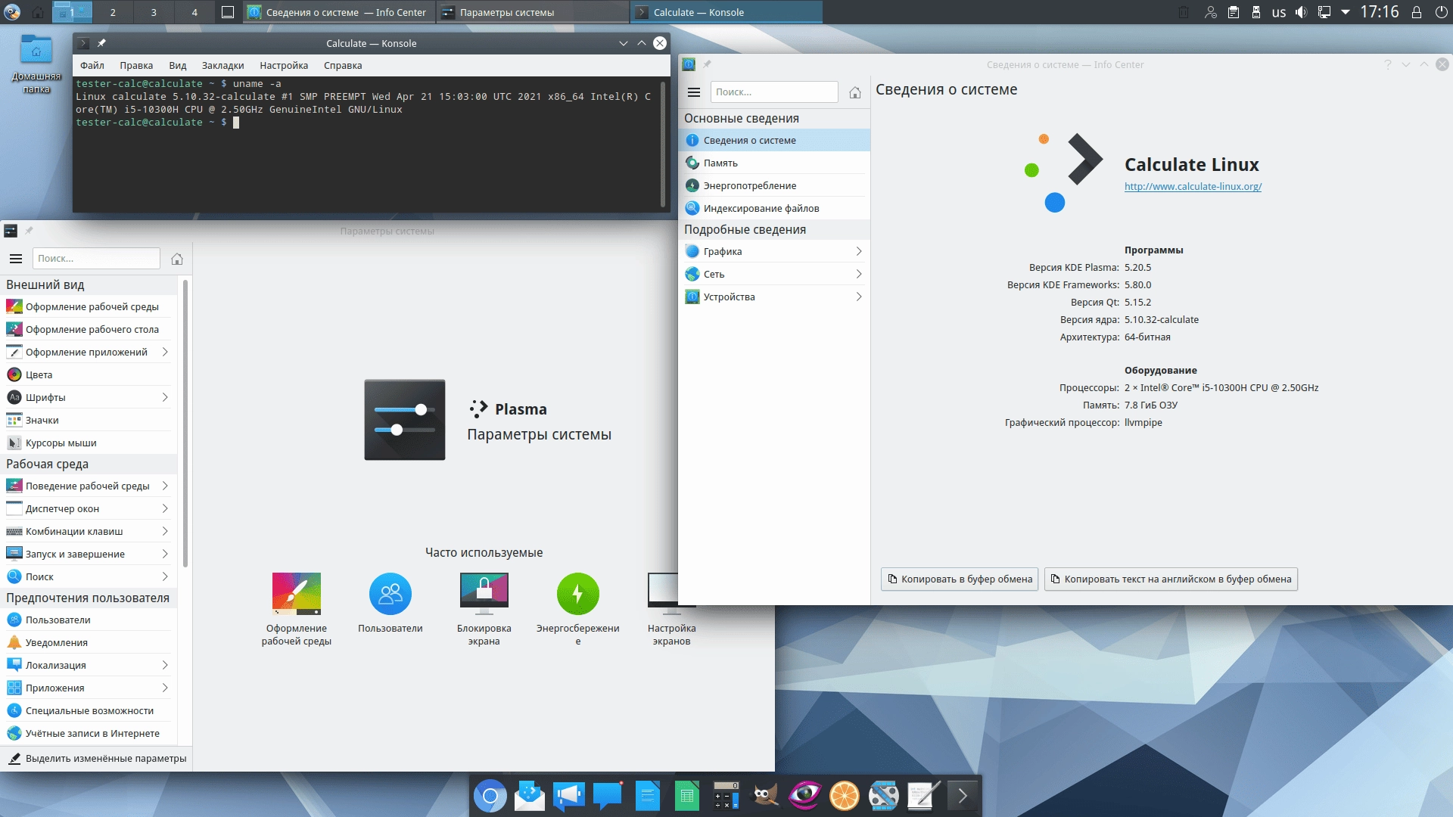Open the Chromium browser in the dock
Image resolution: width=1453 pixels, height=817 pixels.
[x=490, y=796]
